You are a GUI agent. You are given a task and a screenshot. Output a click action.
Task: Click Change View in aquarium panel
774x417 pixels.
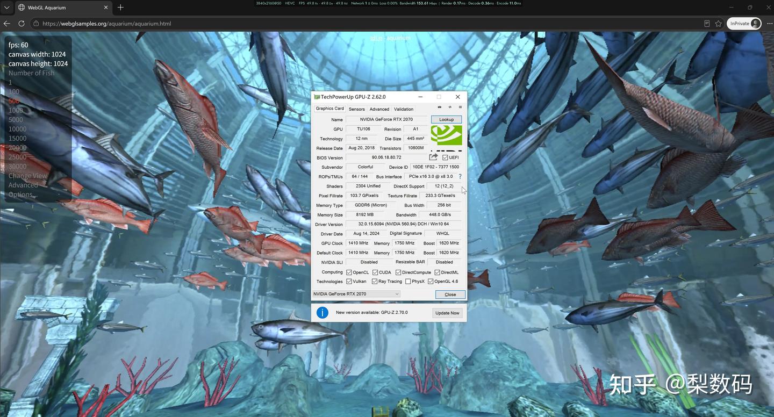point(28,176)
